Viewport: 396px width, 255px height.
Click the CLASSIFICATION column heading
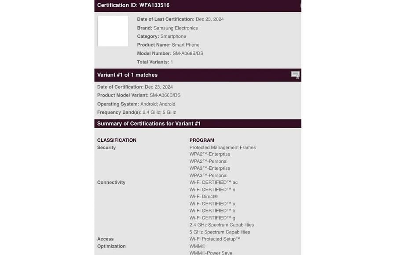pyautogui.click(x=117, y=140)
